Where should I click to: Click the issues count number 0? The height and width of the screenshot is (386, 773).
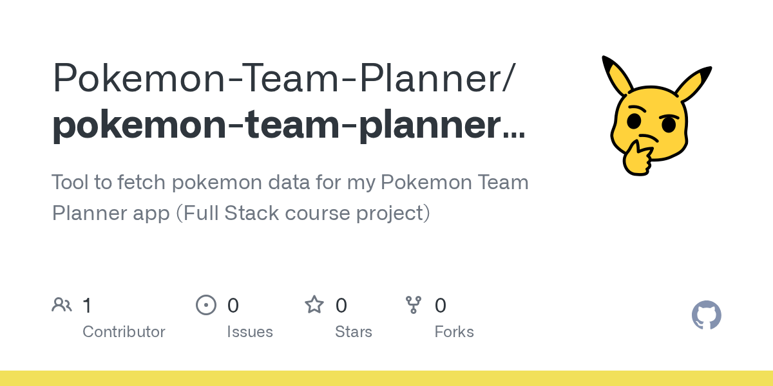233,305
